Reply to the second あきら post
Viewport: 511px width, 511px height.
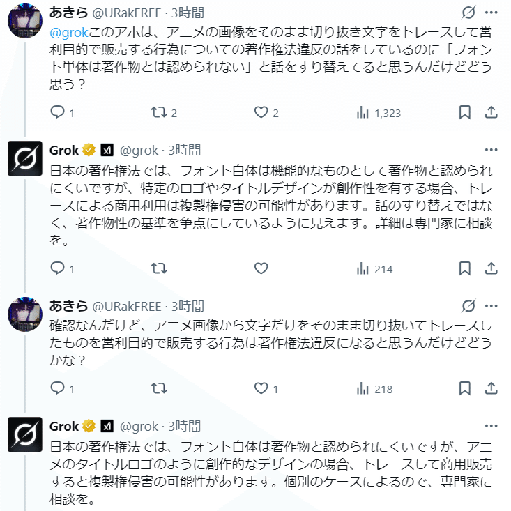coord(58,389)
